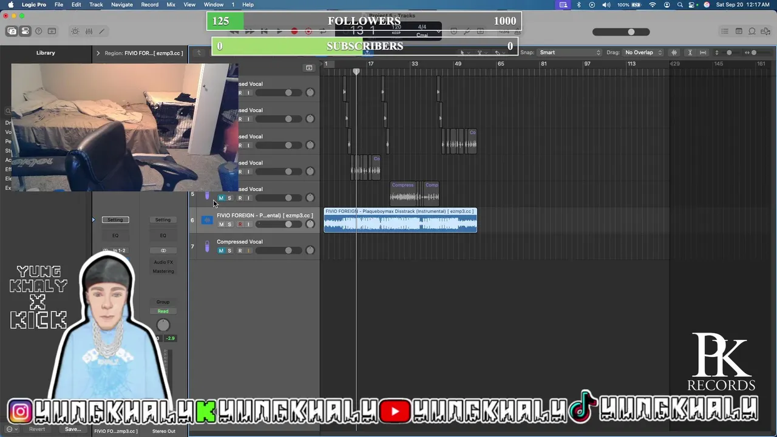777x437 pixels.
Task: Adjust the master volume slider in control bar
Action: point(621,32)
